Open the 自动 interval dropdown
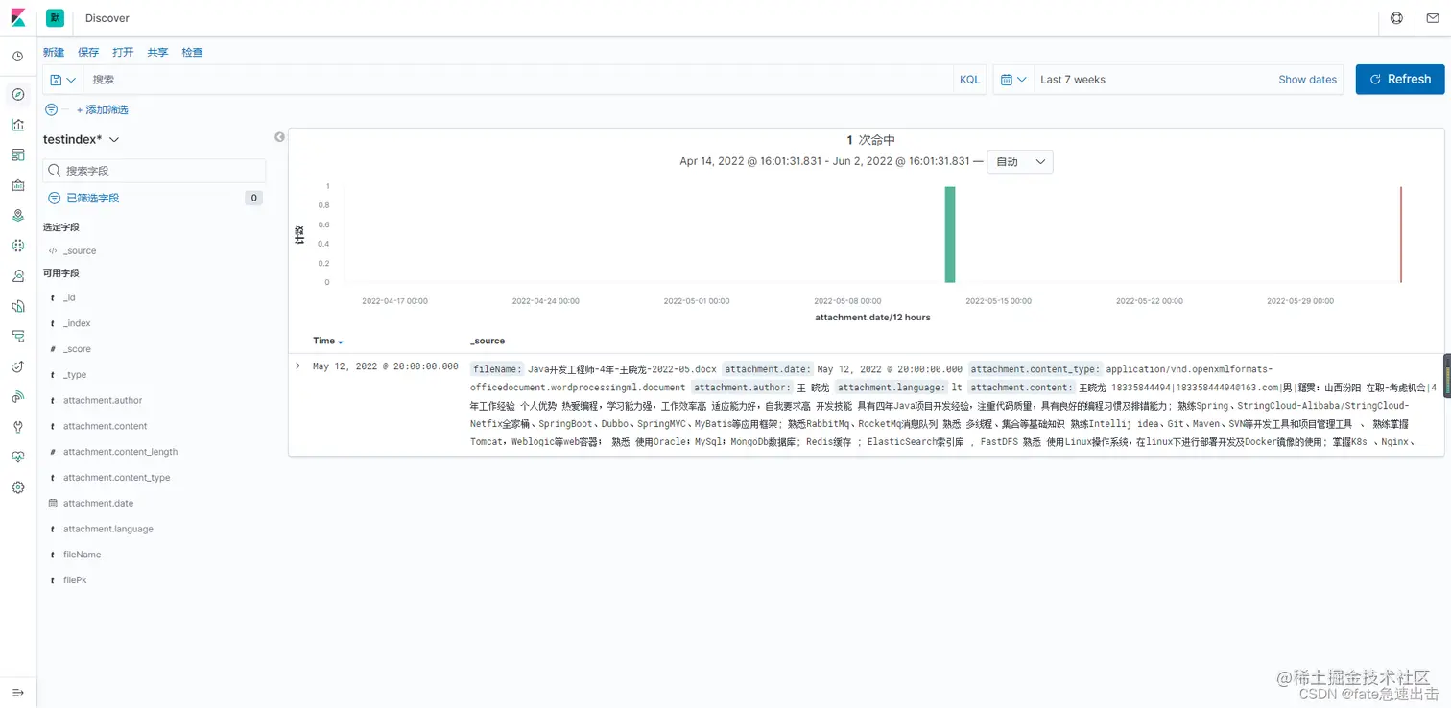 tap(1020, 162)
